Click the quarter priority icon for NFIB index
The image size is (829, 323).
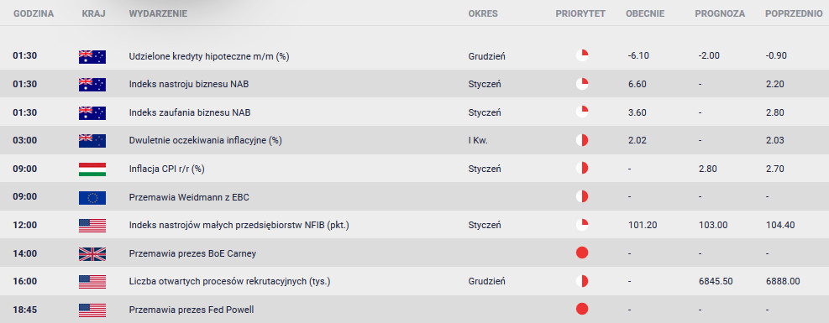point(582,225)
